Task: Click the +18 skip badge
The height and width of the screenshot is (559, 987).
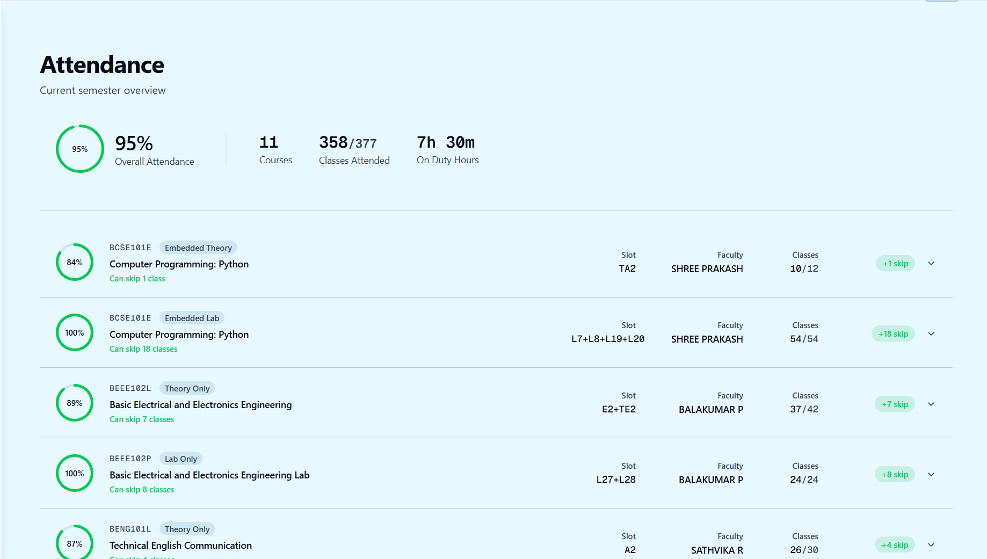Action: point(893,333)
